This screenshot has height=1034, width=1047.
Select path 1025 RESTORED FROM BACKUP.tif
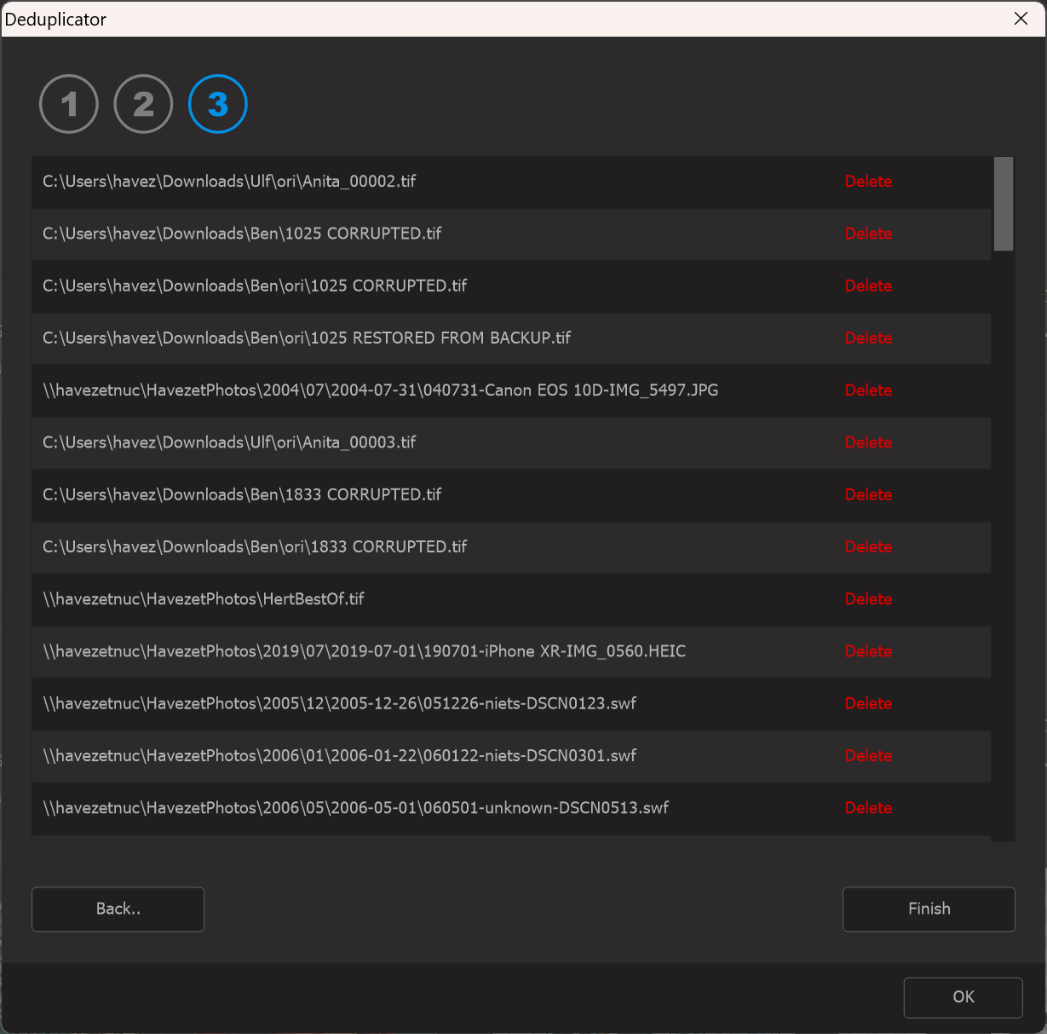click(x=307, y=338)
